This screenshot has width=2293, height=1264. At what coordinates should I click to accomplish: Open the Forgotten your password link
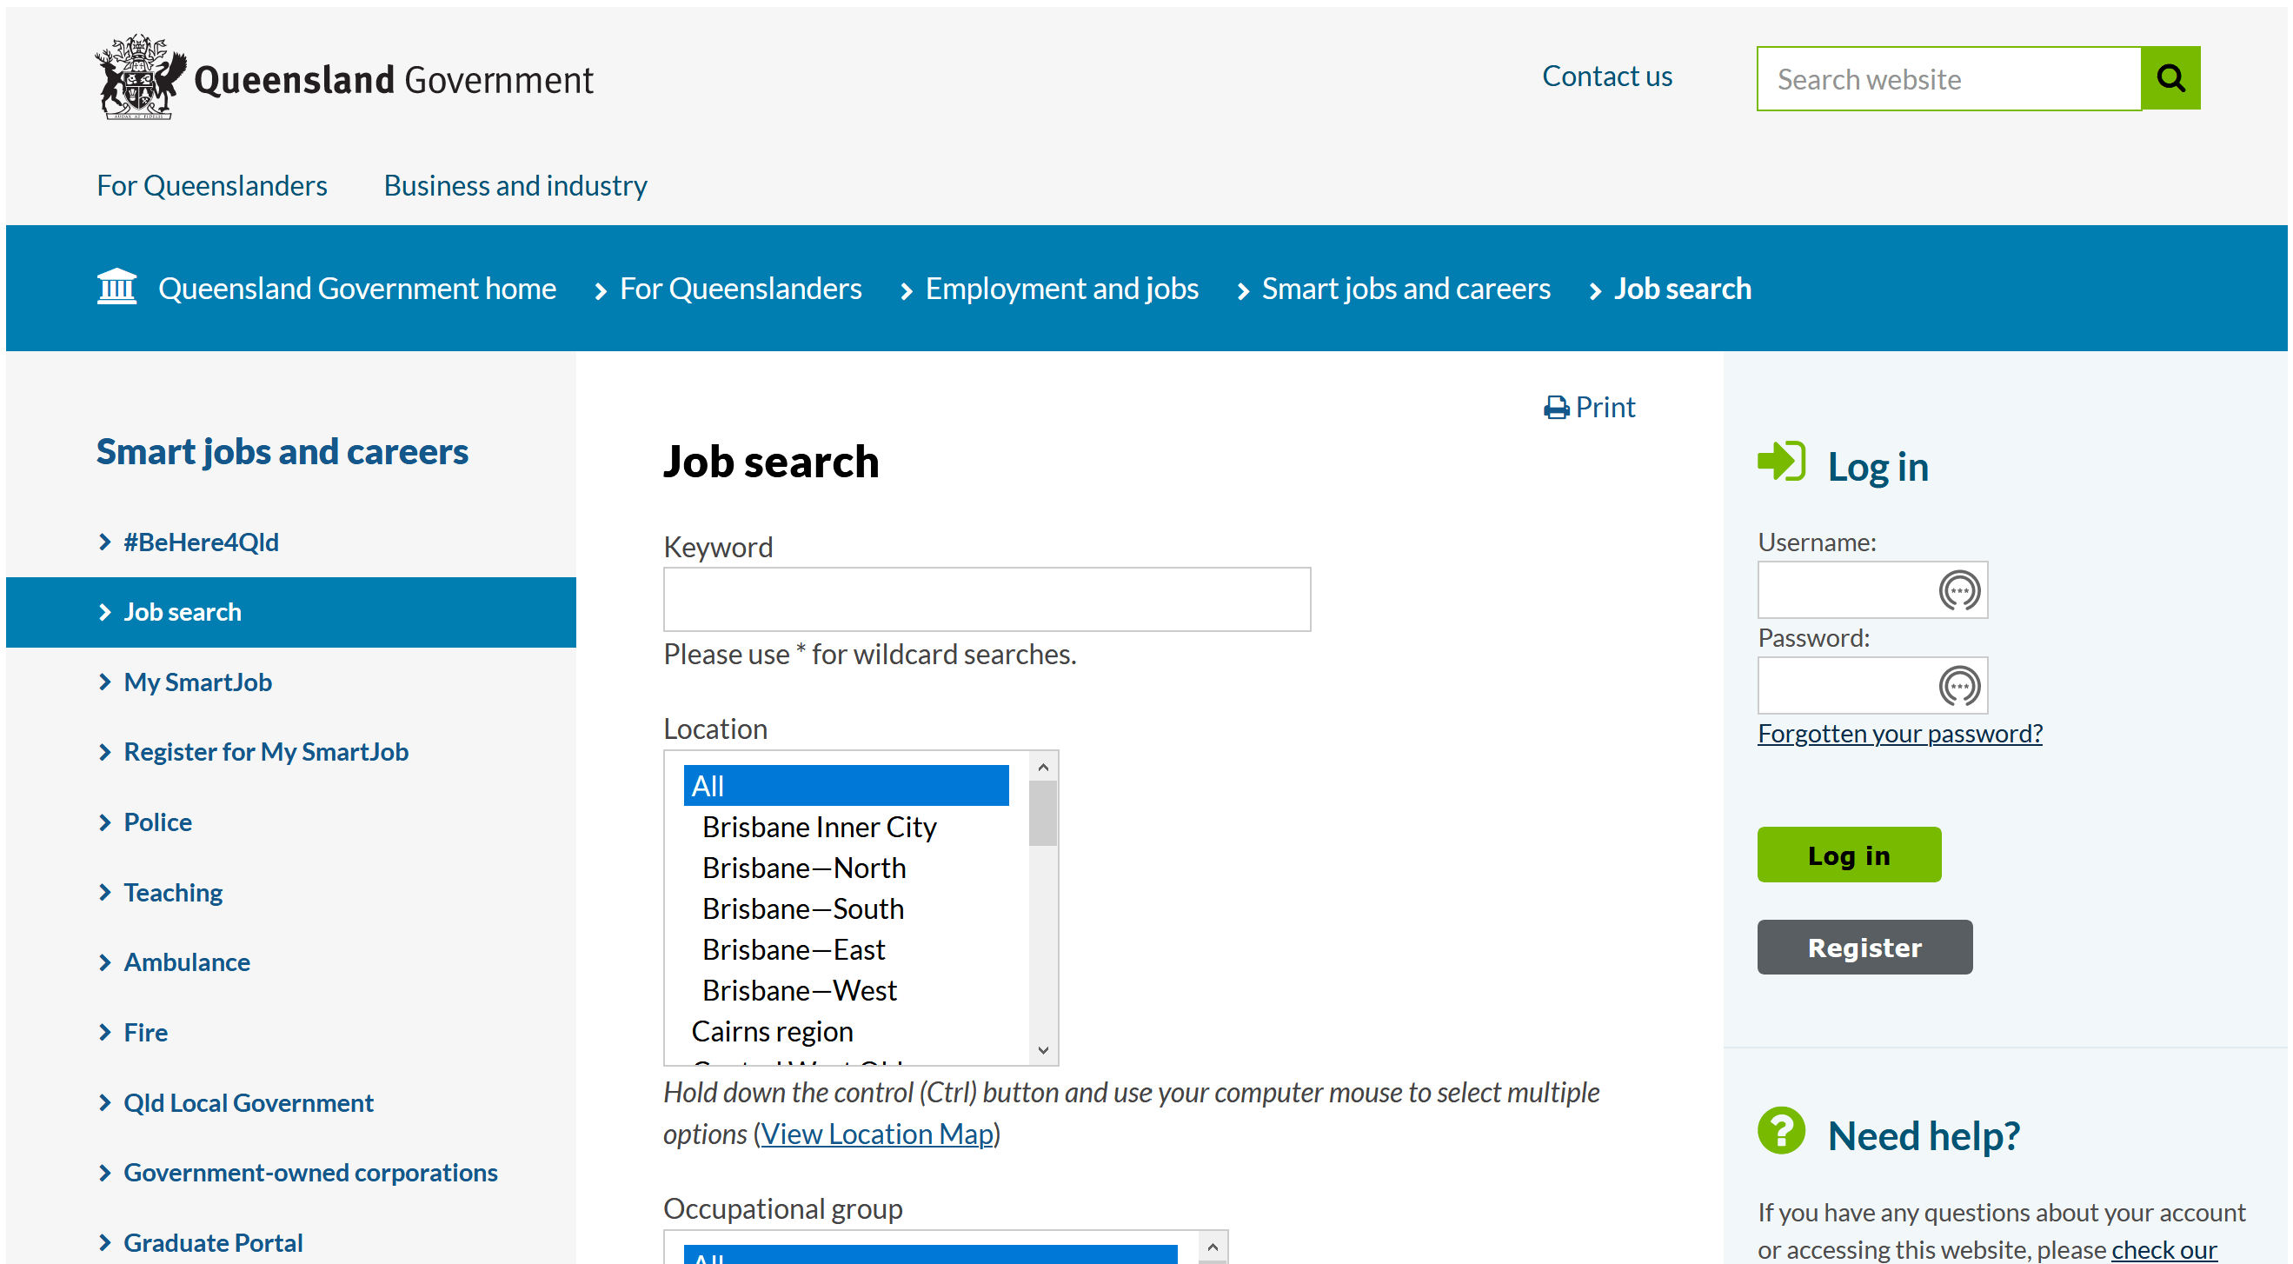click(1898, 733)
